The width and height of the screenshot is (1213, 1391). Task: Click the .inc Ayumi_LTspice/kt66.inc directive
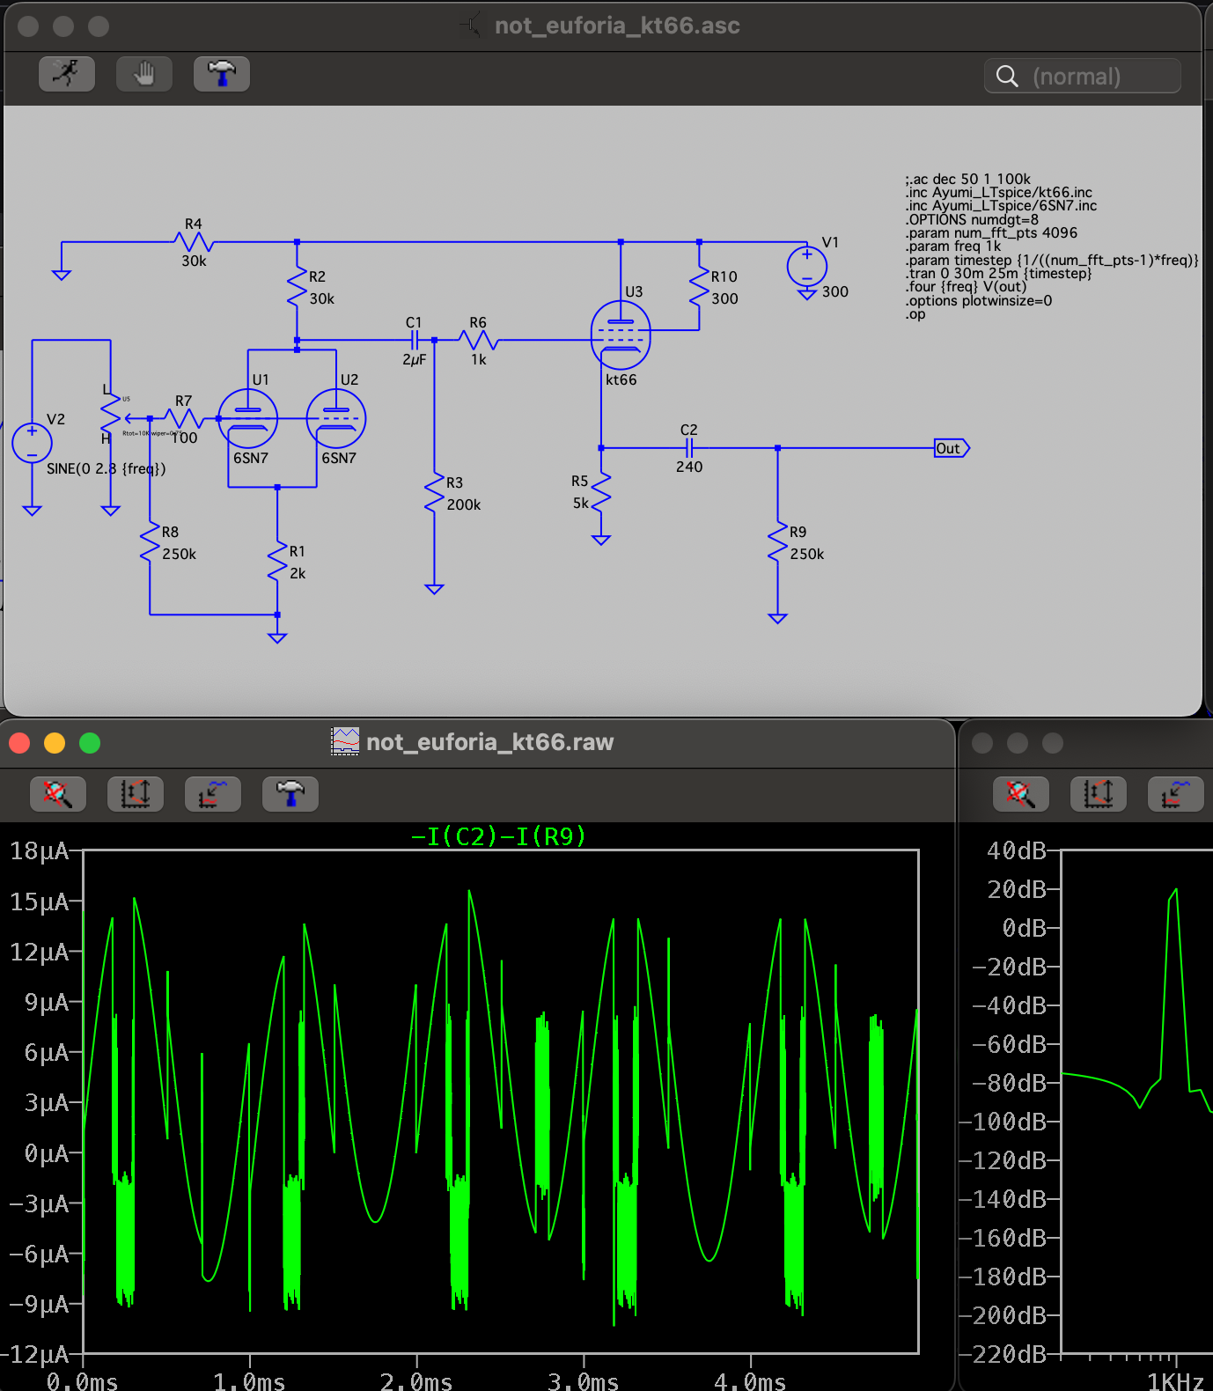point(998,192)
